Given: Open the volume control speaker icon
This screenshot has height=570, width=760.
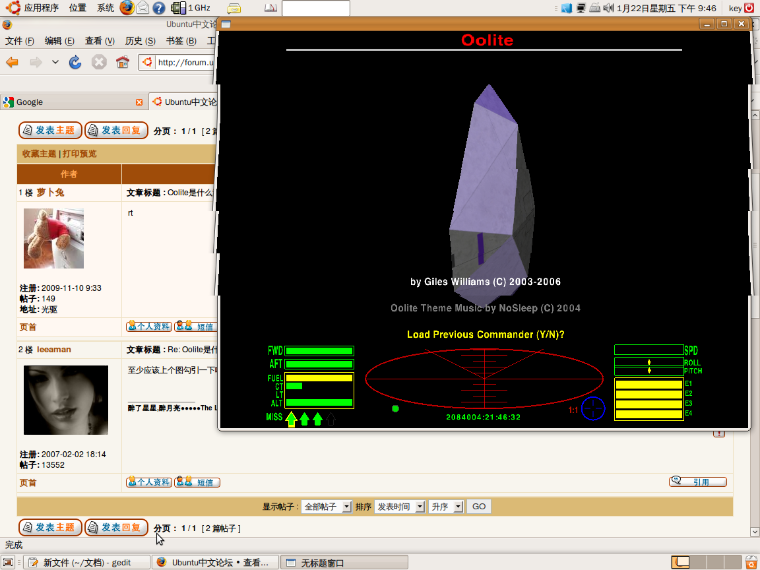Looking at the screenshot, I should pyautogui.click(x=608, y=8).
